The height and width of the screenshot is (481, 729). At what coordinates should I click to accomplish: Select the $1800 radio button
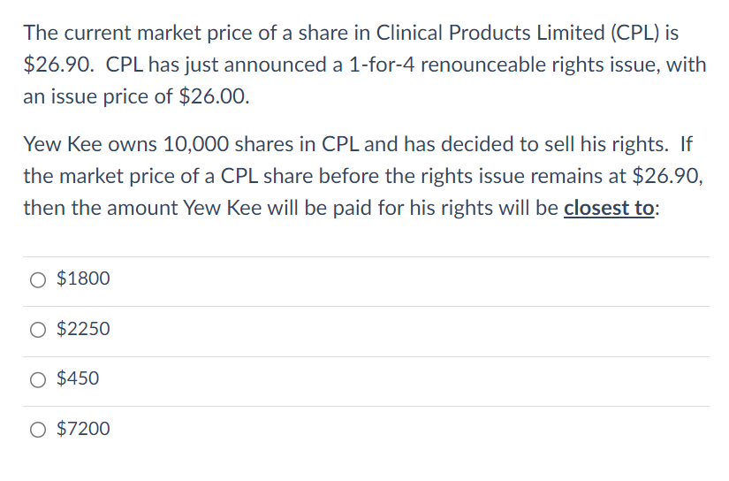pyautogui.click(x=38, y=280)
